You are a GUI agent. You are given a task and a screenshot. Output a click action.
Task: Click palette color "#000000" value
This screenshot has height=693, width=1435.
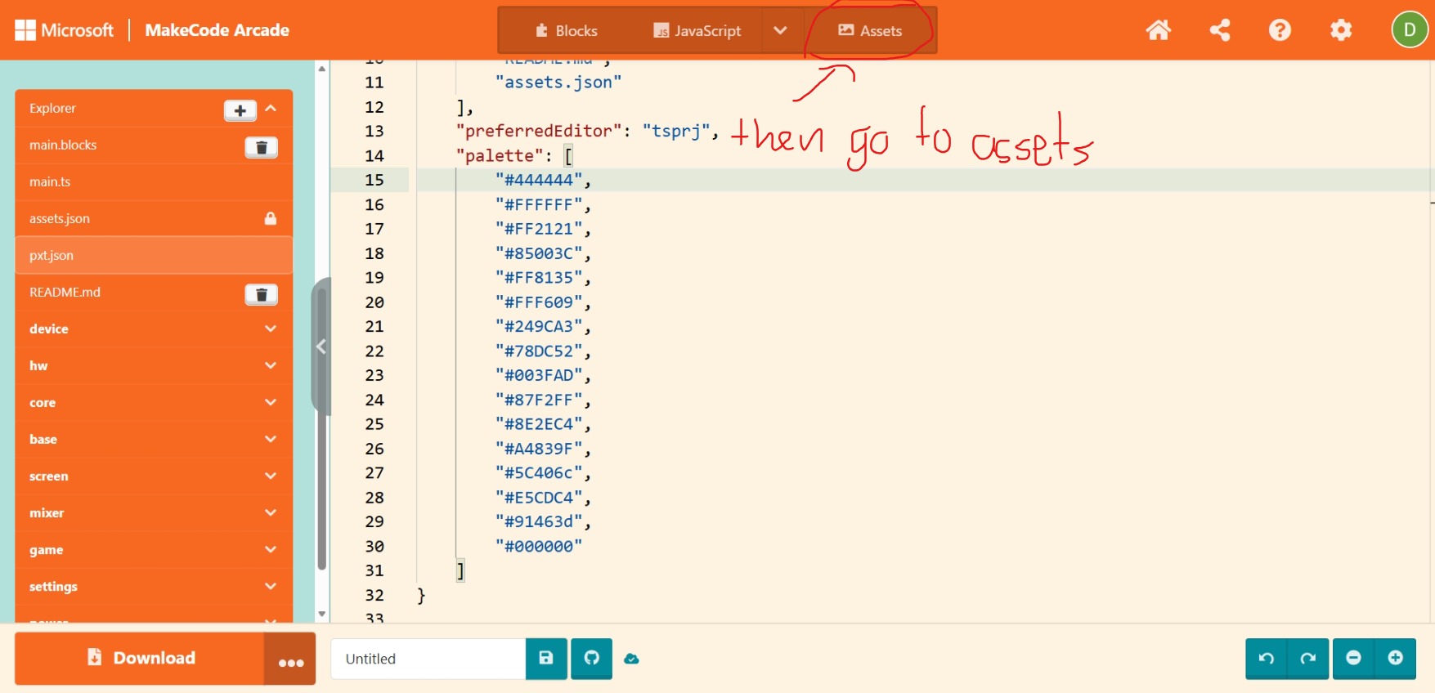[x=539, y=546]
